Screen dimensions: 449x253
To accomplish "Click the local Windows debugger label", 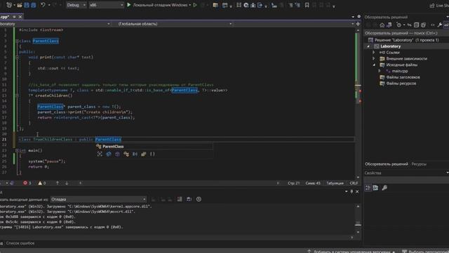I will pyautogui.click(x=160, y=5).
